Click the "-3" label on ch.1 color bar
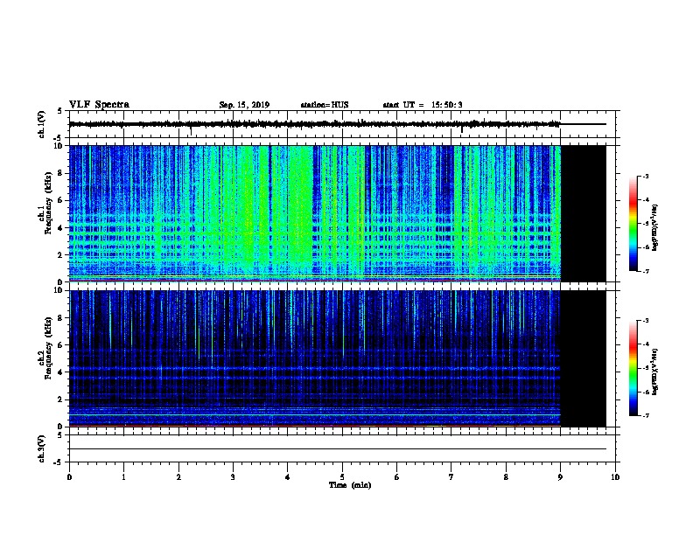 click(645, 176)
